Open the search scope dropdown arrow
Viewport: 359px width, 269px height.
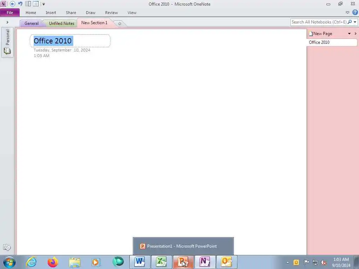click(355, 22)
